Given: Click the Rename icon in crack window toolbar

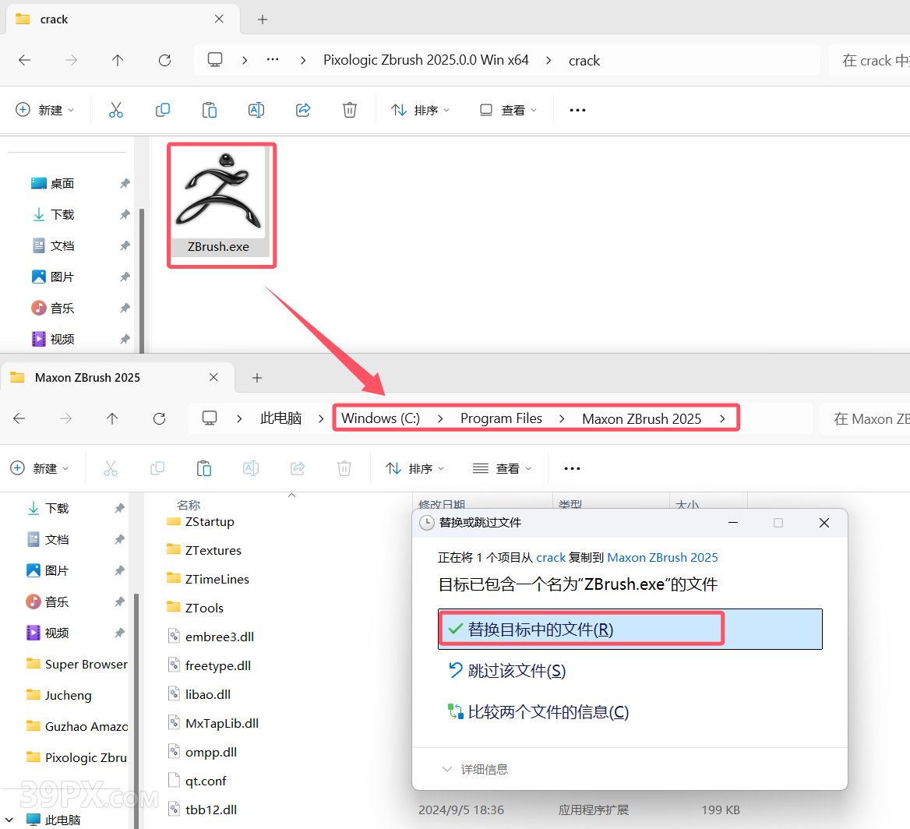Looking at the screenshot, I should (x=256, y=110).
